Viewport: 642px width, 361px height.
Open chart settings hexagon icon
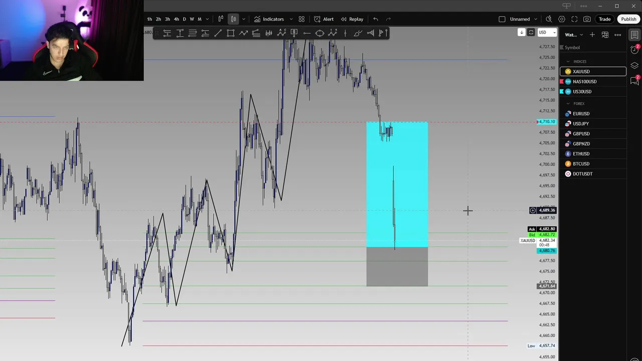562,19
